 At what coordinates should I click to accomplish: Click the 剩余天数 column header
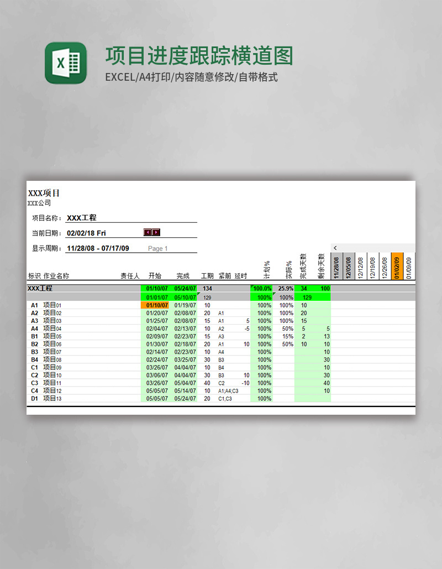[x=320, y=265]
